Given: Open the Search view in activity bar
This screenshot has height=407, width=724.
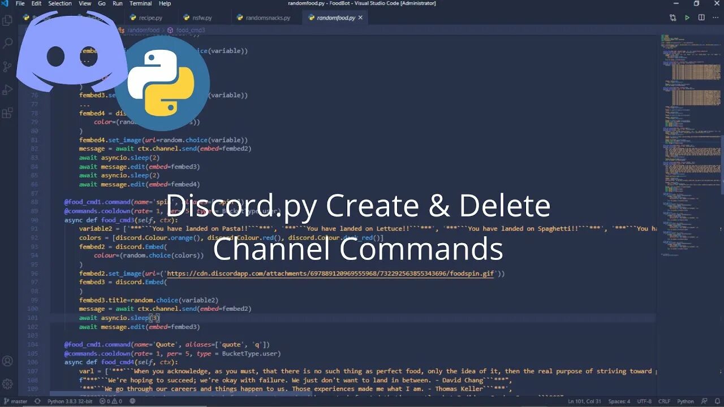Looking at the screenshot, I should (7, 43).
